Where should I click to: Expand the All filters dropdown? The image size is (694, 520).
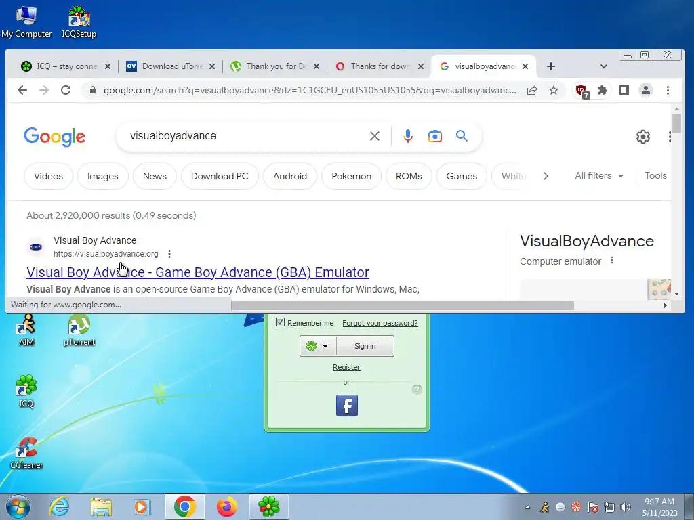click(x=599, y=175)
